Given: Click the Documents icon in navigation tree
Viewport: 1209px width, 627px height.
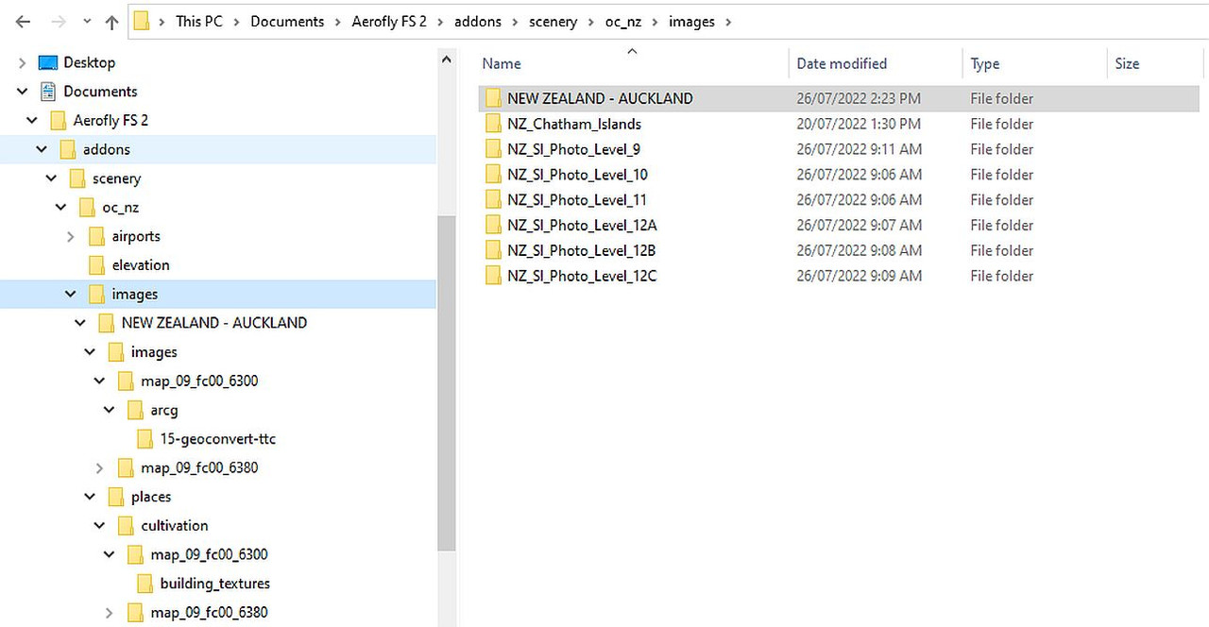Looking at the screenshot, I should click(x=48, y=92).
